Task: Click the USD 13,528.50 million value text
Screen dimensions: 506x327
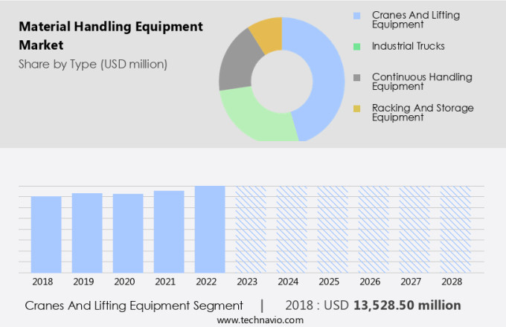Action: [406, 305]
